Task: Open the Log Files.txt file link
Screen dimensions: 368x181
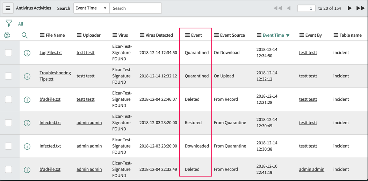Action: (x=51, y=53)
